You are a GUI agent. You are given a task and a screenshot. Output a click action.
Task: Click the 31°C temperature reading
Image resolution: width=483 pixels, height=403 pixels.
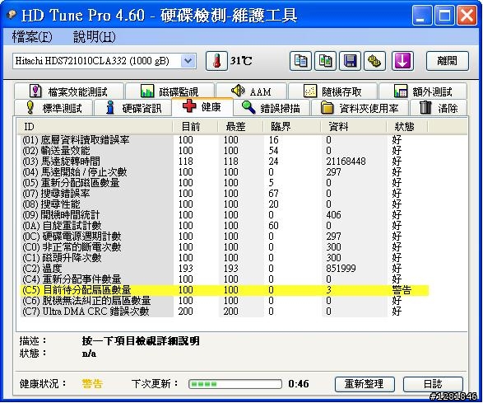[x=241, y=61]
